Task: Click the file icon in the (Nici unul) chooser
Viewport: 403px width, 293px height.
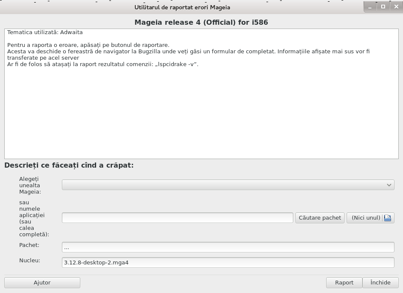Action: point(388,218)
